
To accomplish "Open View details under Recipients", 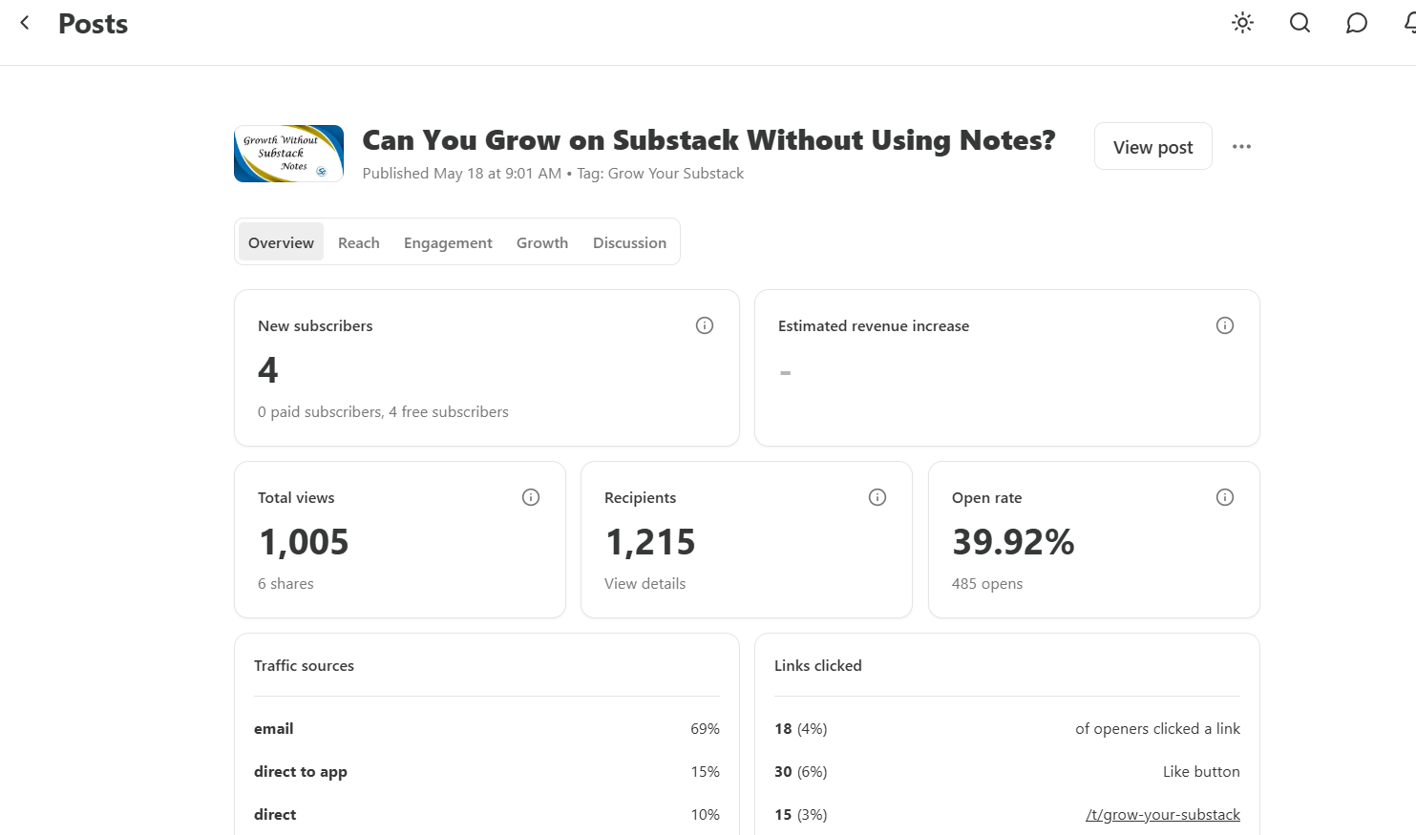I will click(645, 583).
